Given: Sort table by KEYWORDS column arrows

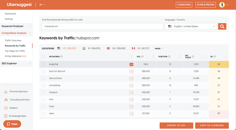Looking at the screenshot, I should (131, 56).
